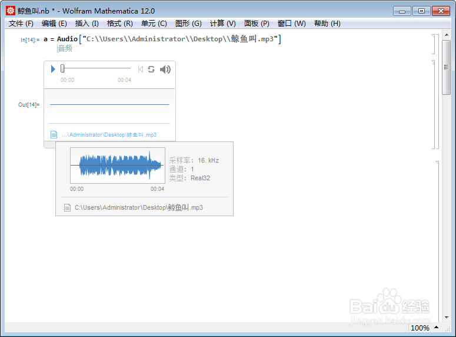Toggle the loop playback icon

(x=151, y=70)
